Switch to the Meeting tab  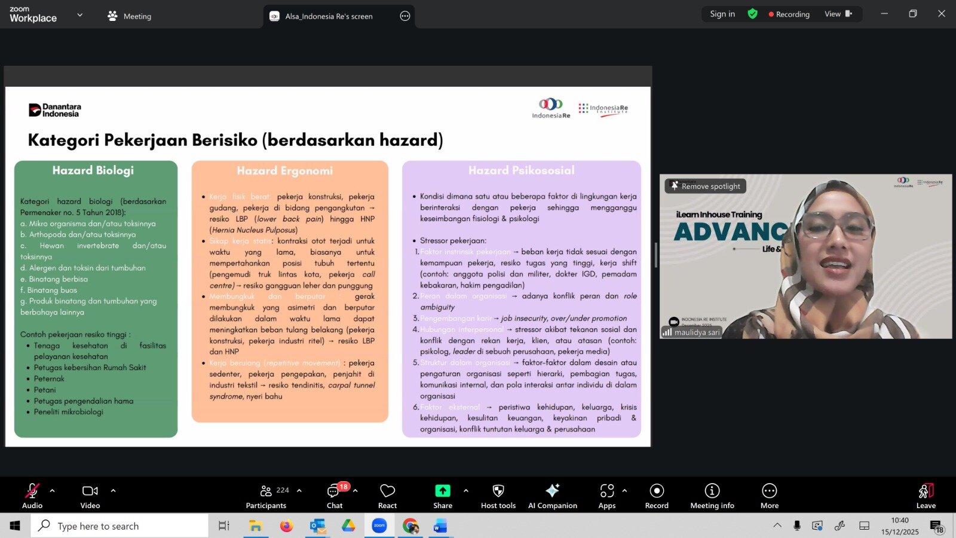pos(130,16)
